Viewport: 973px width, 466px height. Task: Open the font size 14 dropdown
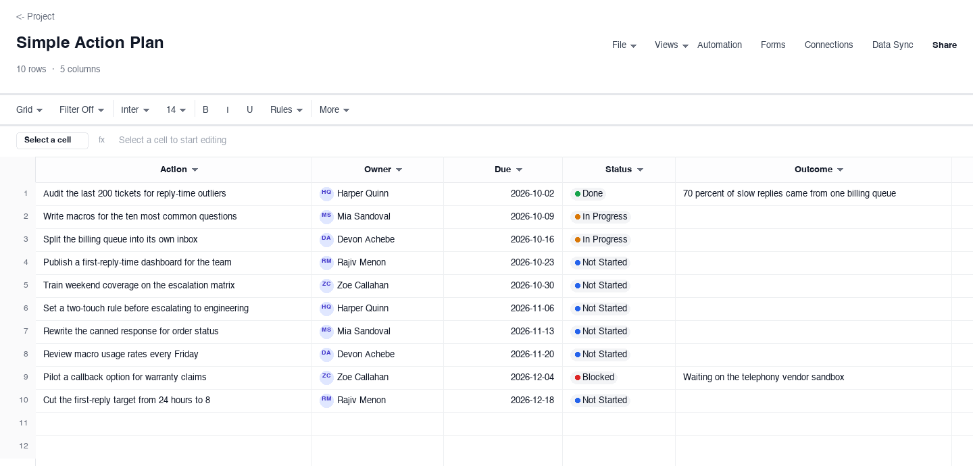pos(176,110)
